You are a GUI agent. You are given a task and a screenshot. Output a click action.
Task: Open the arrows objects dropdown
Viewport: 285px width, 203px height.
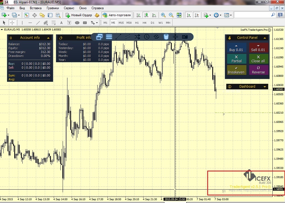click(x=97, y=23)
